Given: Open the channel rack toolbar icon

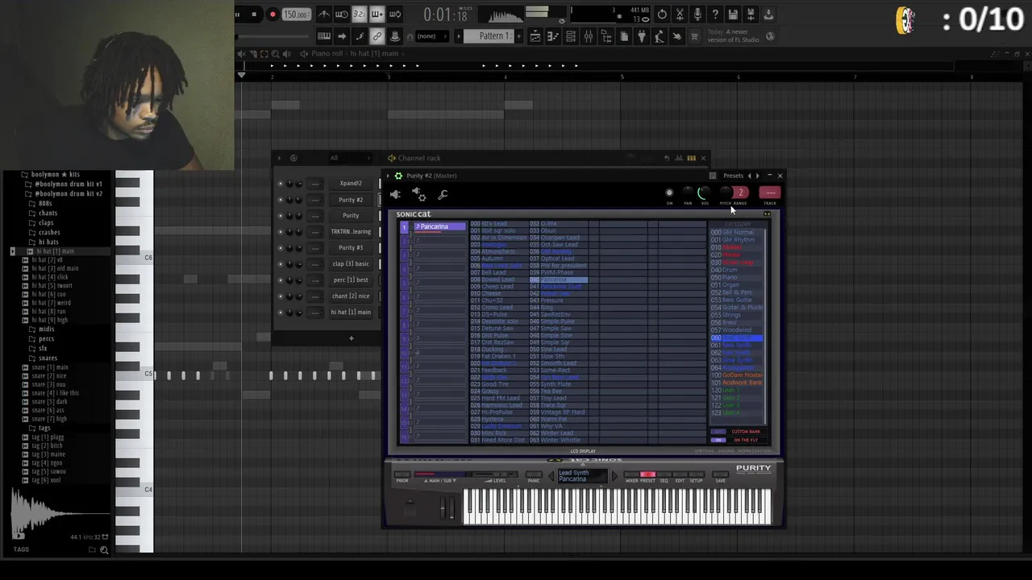Looking at the screenshot, I should tap(571, 36).
